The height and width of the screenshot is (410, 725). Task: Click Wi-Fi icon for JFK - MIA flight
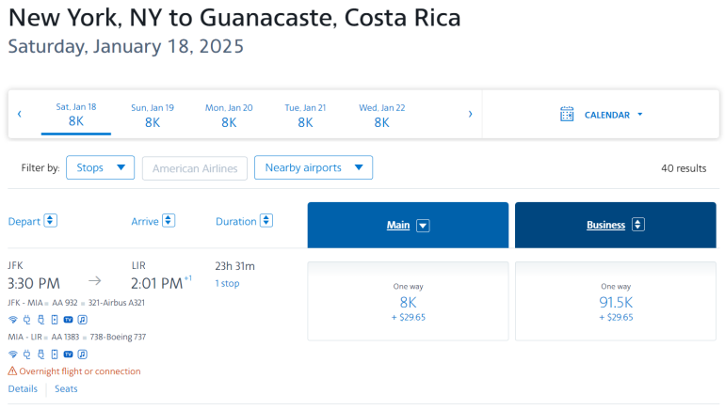point(13,320)
